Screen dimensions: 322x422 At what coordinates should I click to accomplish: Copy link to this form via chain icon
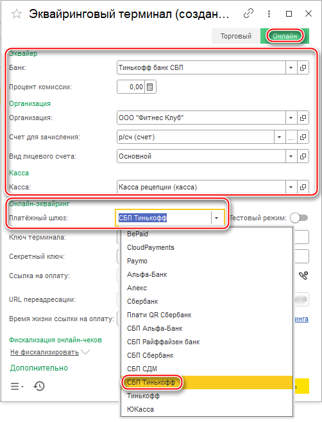click(x=248, y=13)
